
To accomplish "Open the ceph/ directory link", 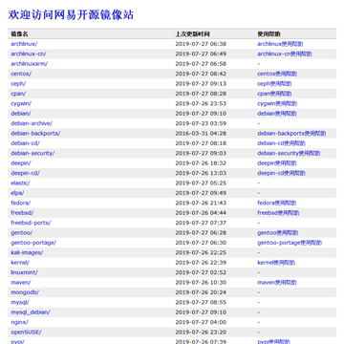I will coord(18,84).
